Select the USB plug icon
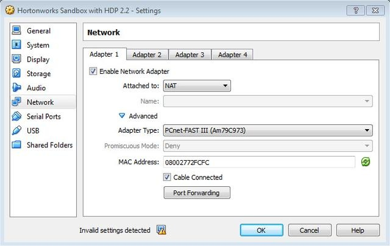The image size is (390, 246). click(16, 130)
